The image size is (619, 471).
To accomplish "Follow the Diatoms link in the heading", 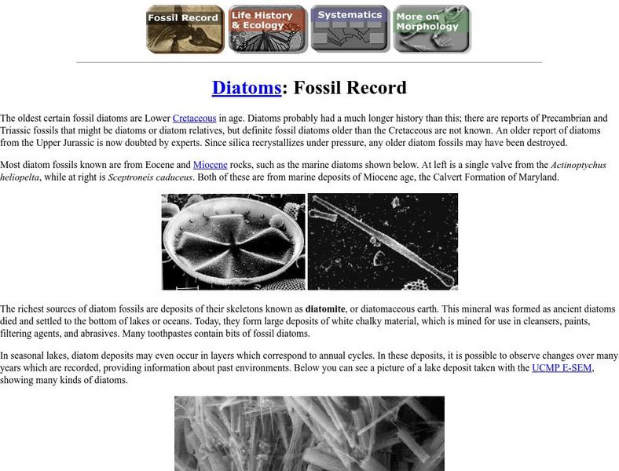I will tap(247, 88).
